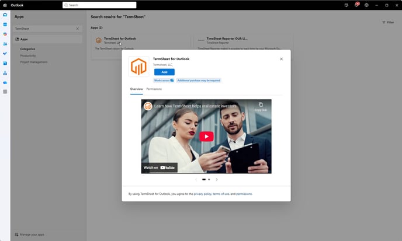Viewport: 402px width, 241px height.
Task: Open People contacts in the sidebar
Action: (5, 44)
